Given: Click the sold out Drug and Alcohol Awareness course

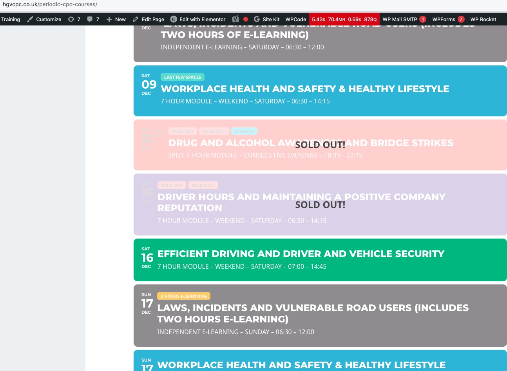Looking at the screenshot, I should pyautogui.click(x=320, y=145).
